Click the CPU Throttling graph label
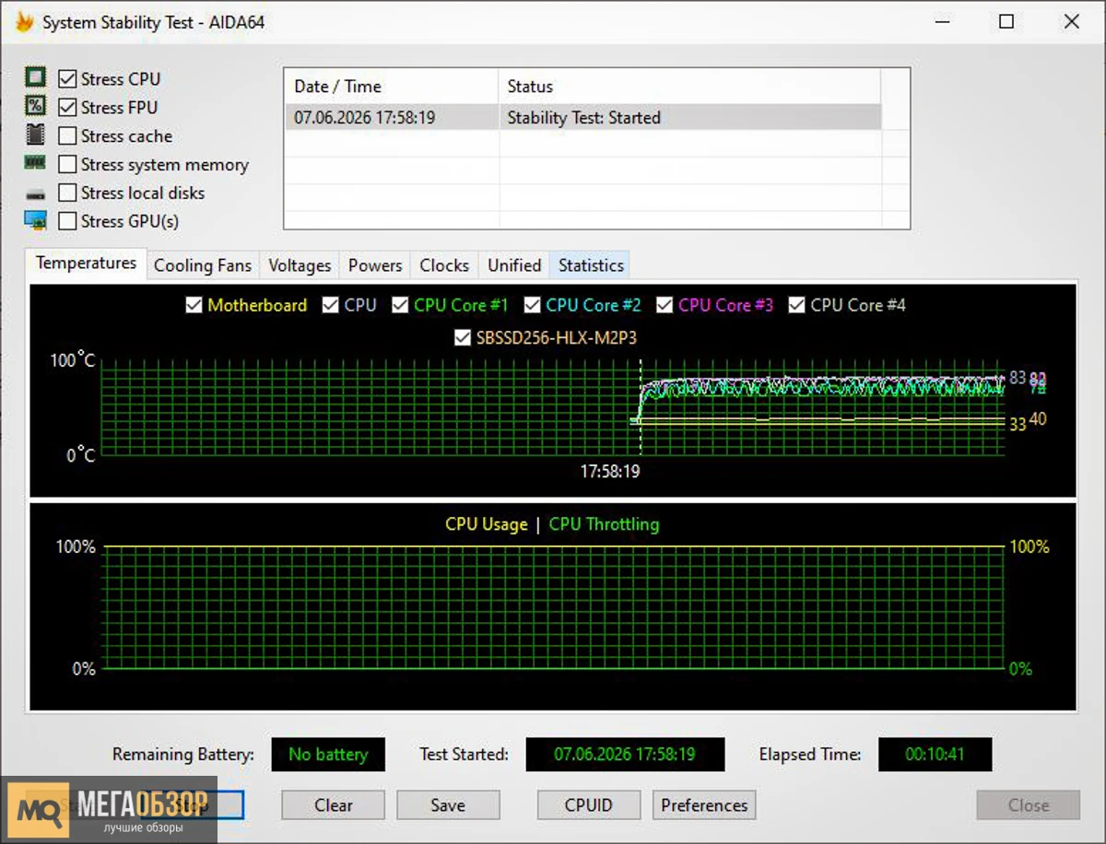1106x844 pixels. 604,524
